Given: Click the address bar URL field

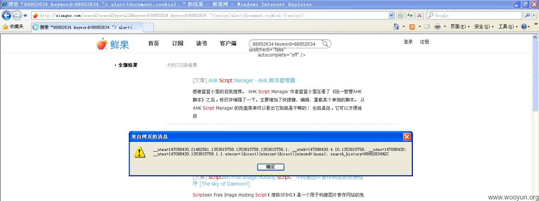Looking at the screenshot, I should click(x=210, y=15).
